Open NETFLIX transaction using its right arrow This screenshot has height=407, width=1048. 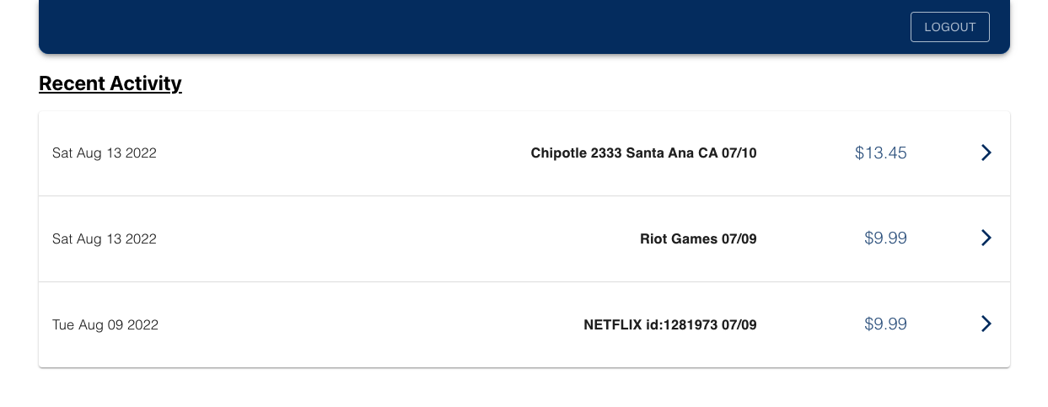[986, 324]
